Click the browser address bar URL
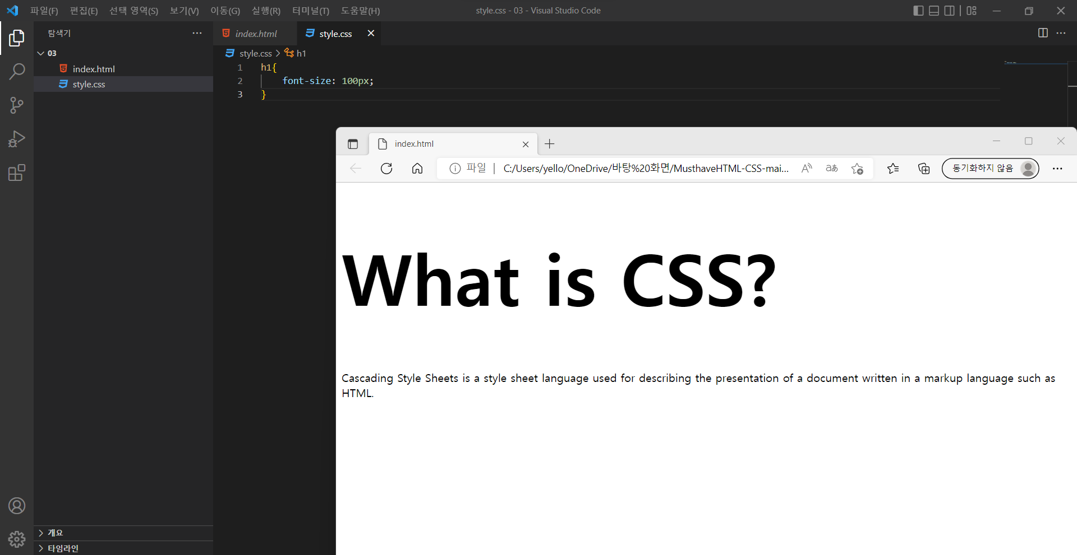This screenshot has width=1077, height=555. click(646, 169)
